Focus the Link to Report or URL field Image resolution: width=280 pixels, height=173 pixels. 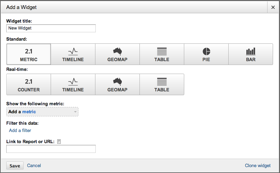click(51, 149)
